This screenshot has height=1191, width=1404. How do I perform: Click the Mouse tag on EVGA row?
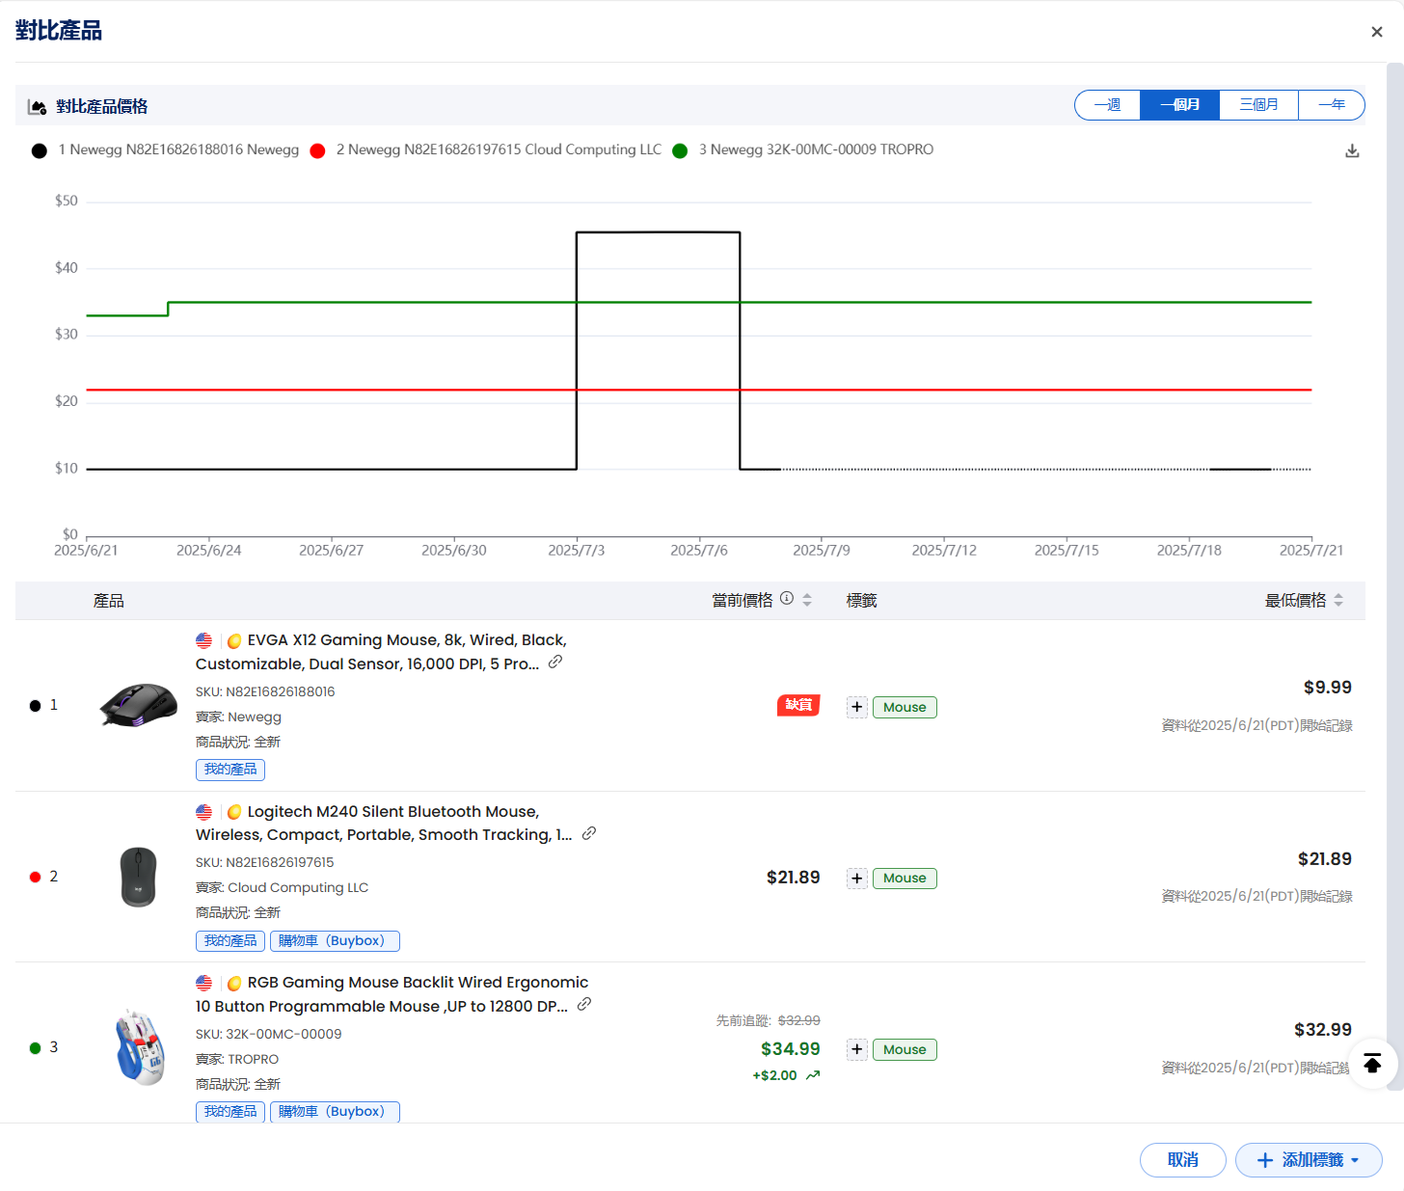[x=904, y=707]
